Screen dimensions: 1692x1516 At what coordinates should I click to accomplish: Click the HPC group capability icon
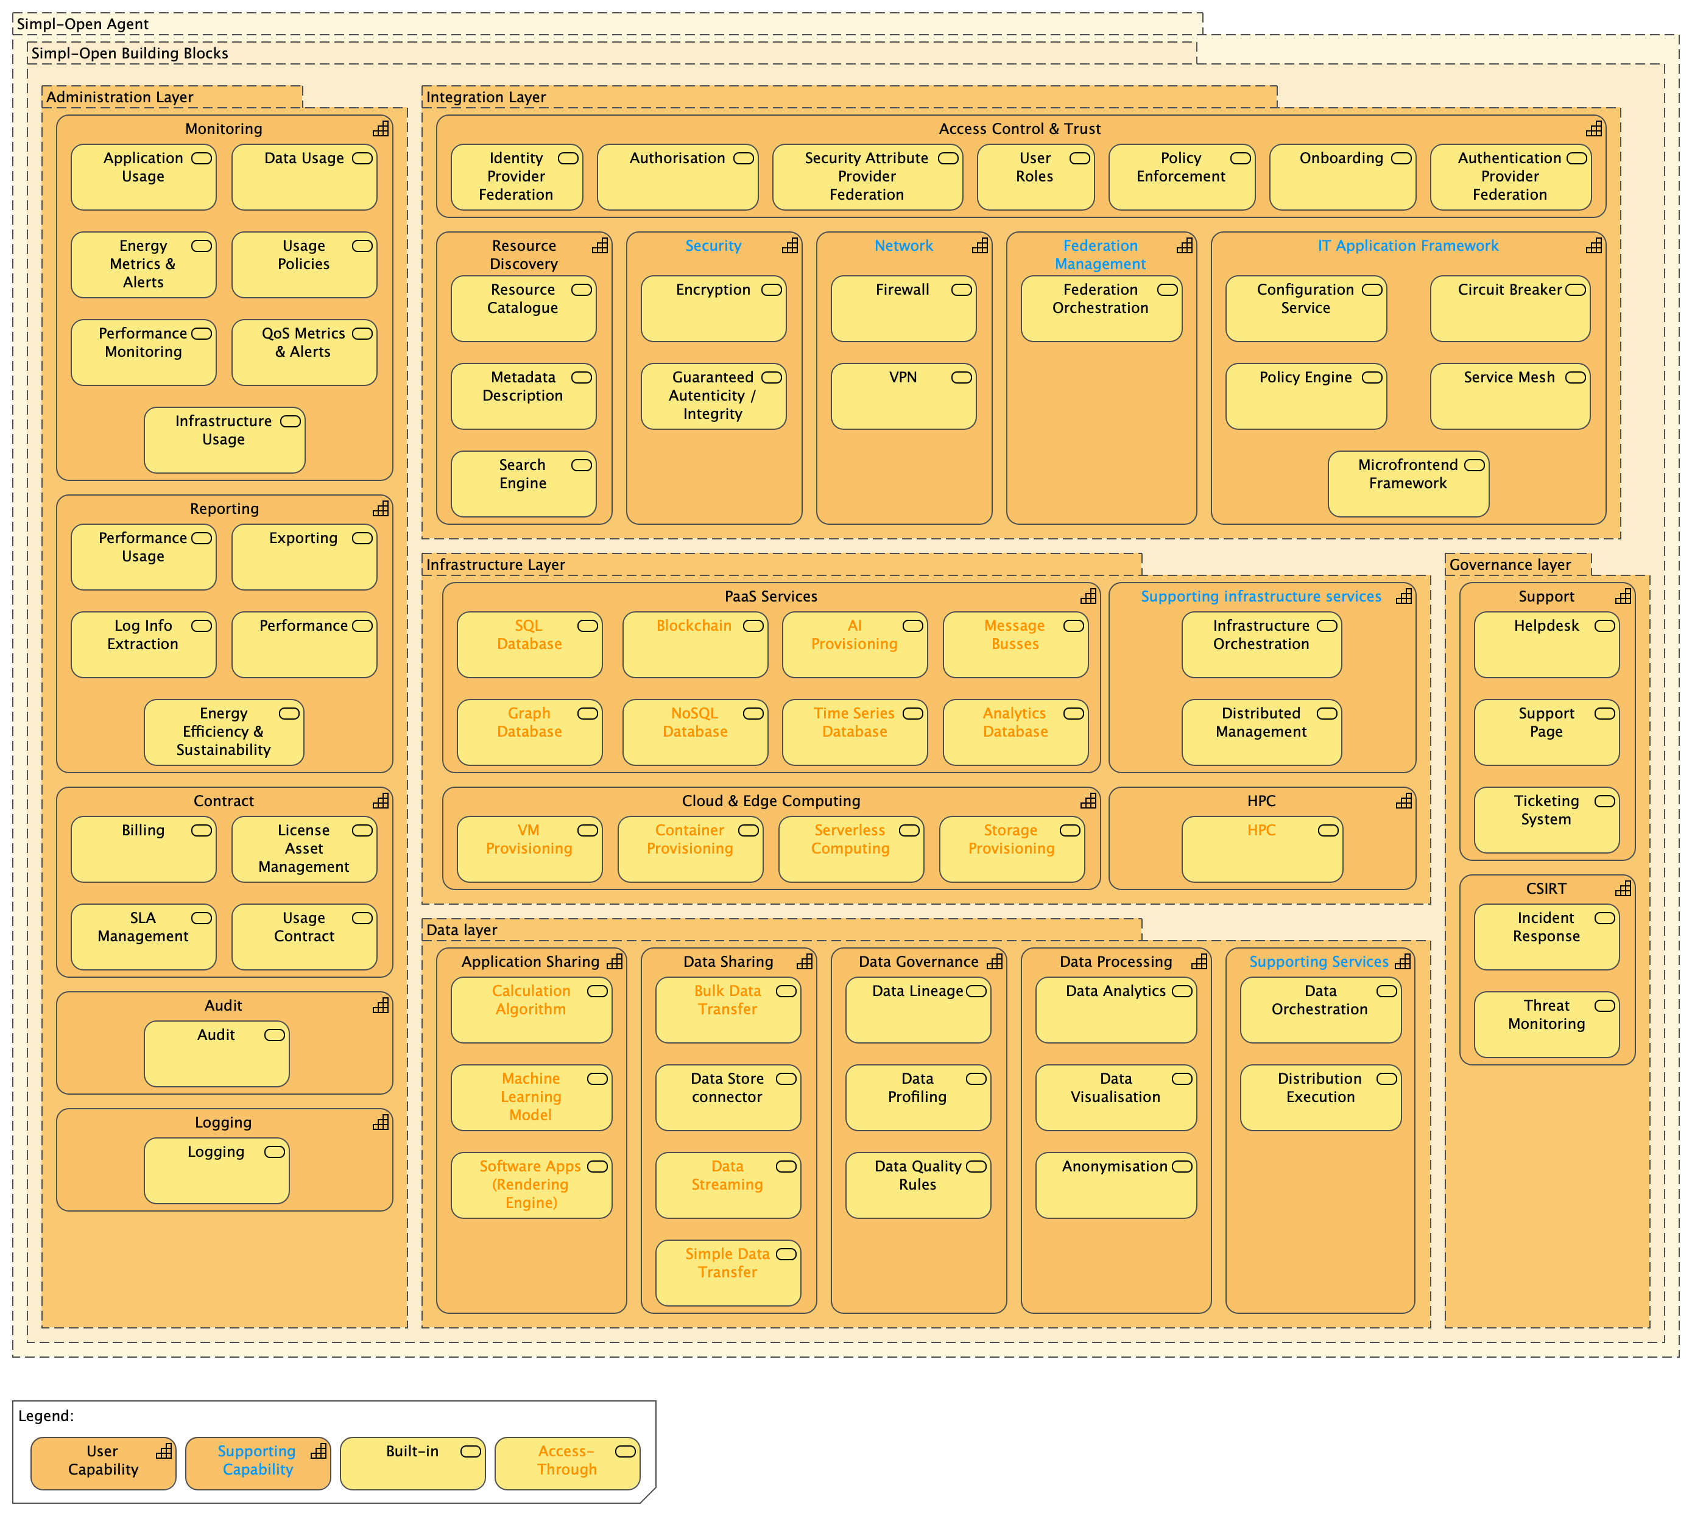point(1404,801)
